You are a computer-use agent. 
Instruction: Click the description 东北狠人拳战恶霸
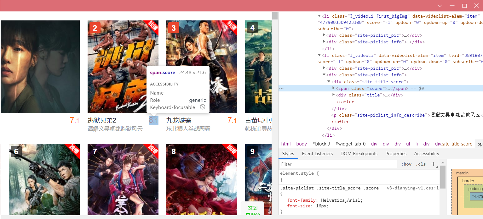click(188, 129)
